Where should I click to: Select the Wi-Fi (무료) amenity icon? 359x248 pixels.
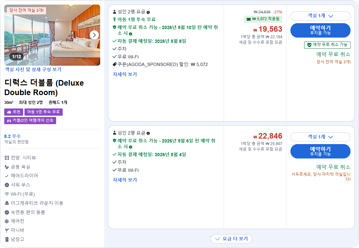click(7, 194)
